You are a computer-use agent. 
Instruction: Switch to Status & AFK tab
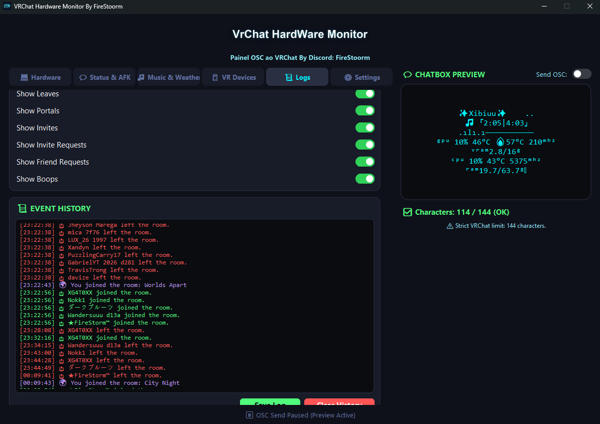coord(104,77)
